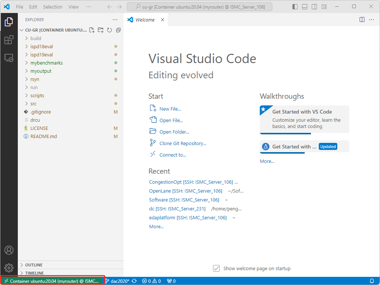Go back using the navigation arrow
Image resolution: width=380 pixels, height=285 pixels.
pos(109,7)
